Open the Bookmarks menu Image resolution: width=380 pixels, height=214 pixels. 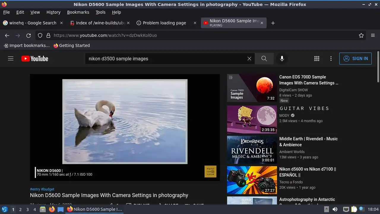pyautogui.click(x=78, y=12)
